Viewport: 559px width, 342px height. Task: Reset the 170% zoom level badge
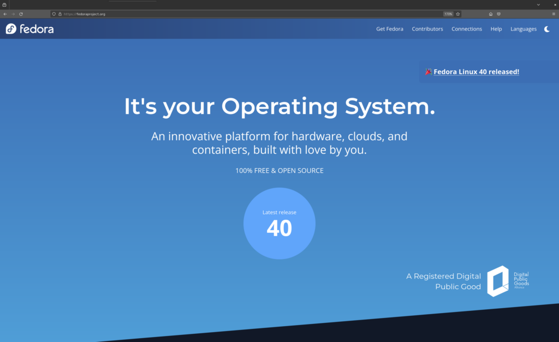(x=448, y=14)
